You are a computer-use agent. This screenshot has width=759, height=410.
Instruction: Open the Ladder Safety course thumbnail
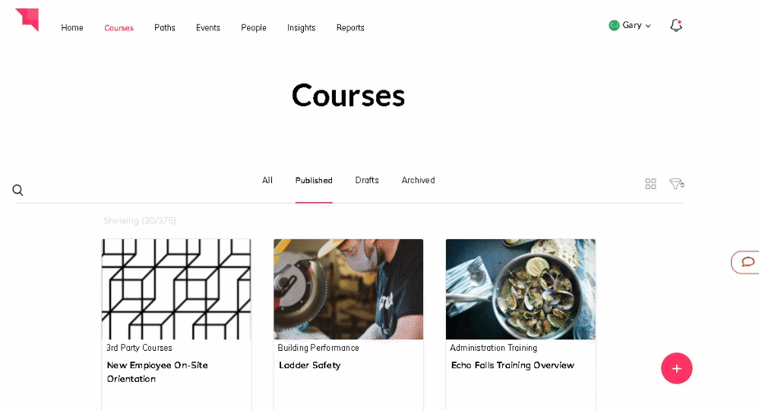[x=349, y=289]
